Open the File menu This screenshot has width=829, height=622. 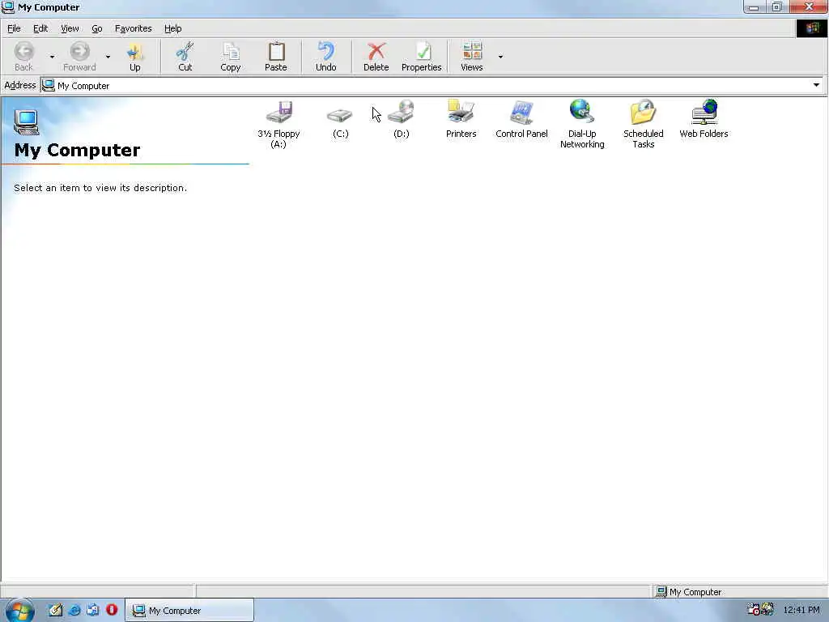click(x=14, y=28)
